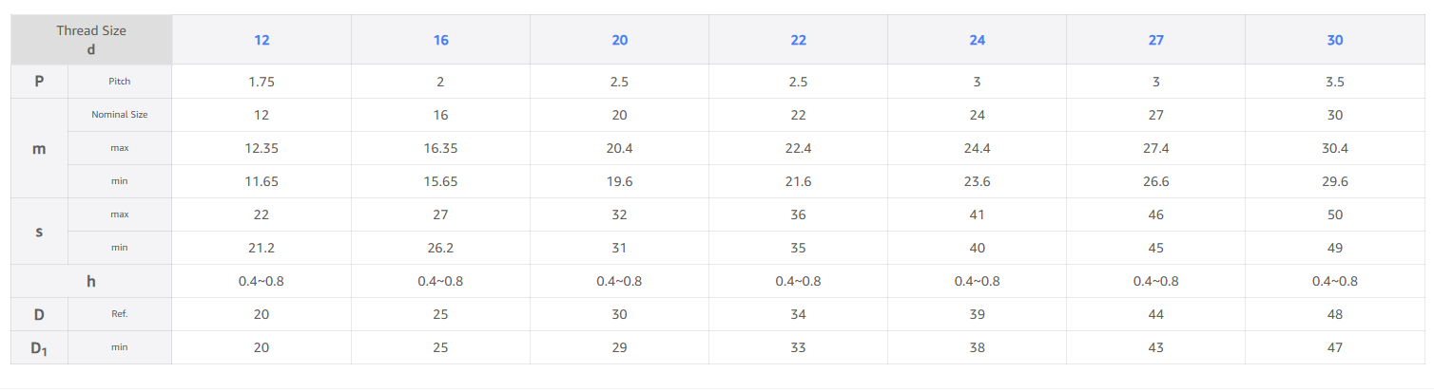1434x391 pixels.
Task: Open the thread size 24 link
Action: (977, 40)
